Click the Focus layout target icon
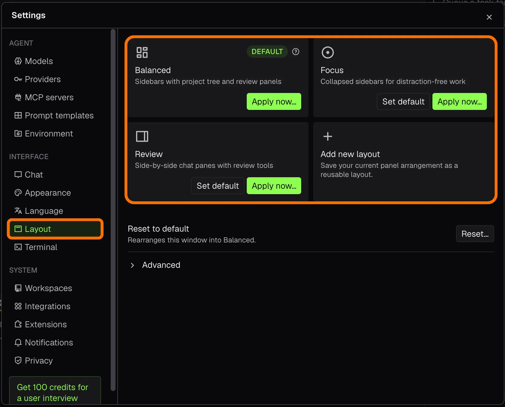 click(328, 52)
